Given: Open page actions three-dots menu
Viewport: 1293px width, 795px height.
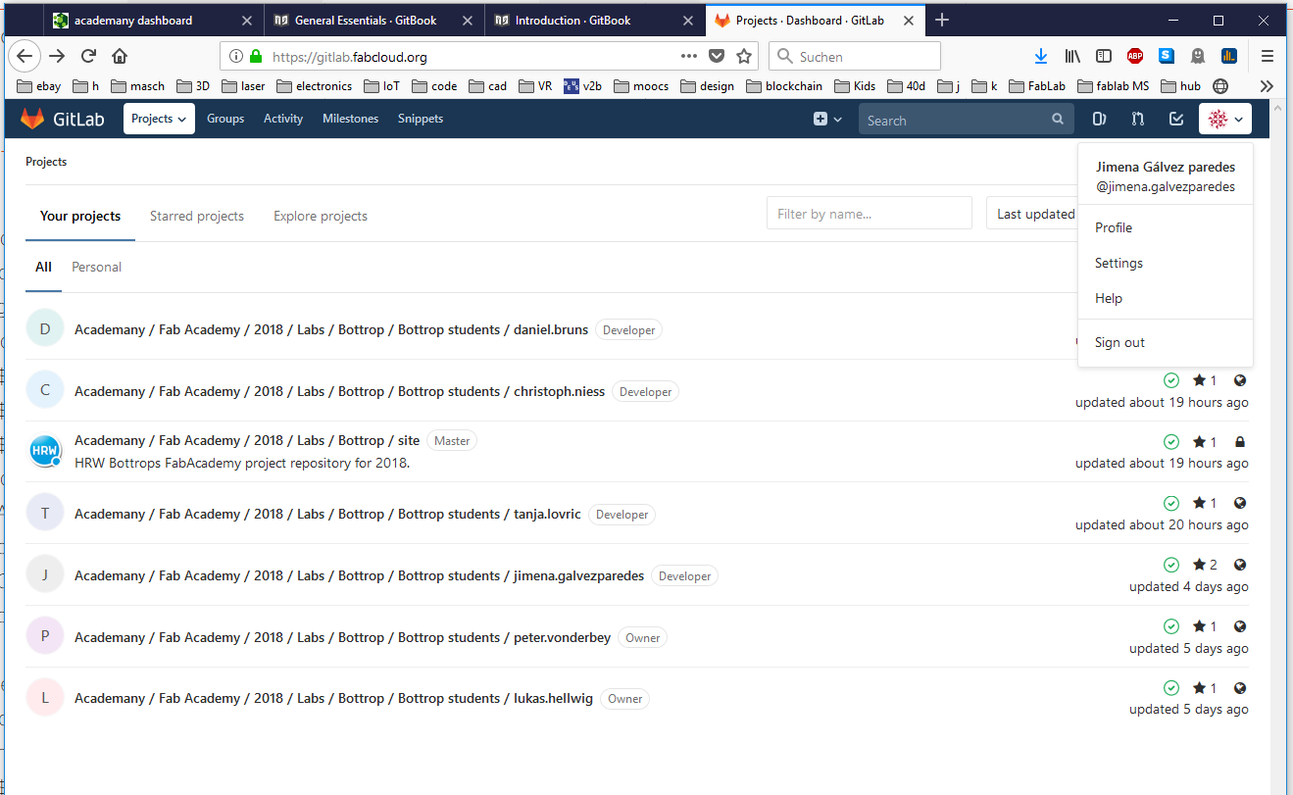Looking at the screenshot, I should coord(689,56).
